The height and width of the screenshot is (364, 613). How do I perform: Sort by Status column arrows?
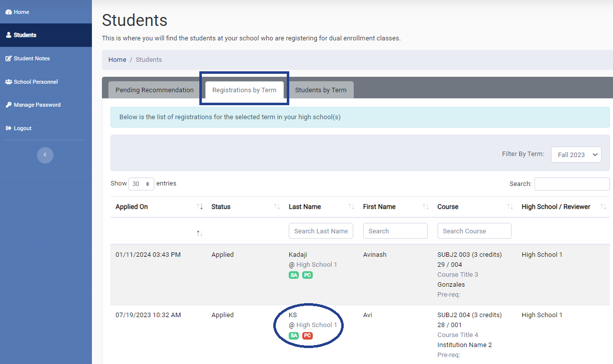coord(277,207)
